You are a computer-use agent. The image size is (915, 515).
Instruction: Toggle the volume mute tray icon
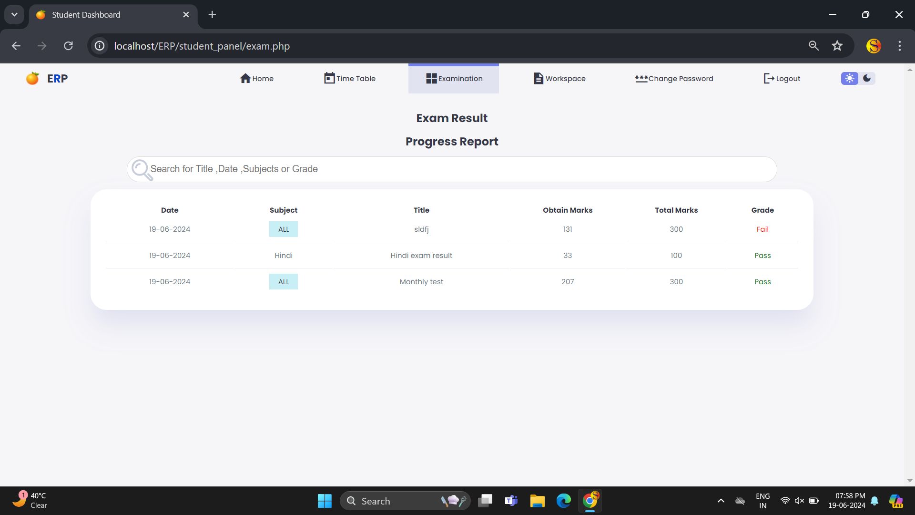[799, 501]
